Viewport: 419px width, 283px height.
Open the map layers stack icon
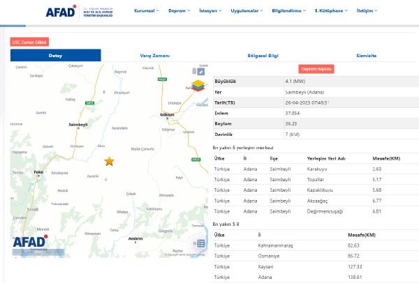click(198, 86)
